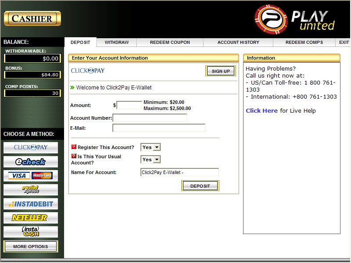The image size is (351, 263).
Task: Select the InstaDebit payment option
Action: tap(31, 204)
